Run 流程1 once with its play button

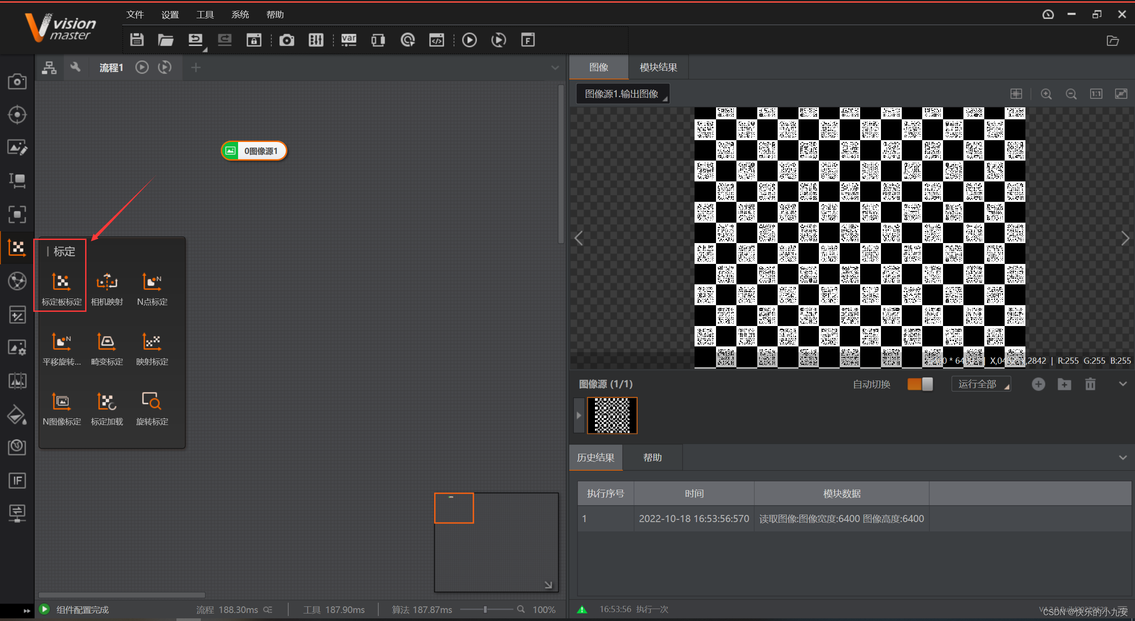tap(142, 67)
